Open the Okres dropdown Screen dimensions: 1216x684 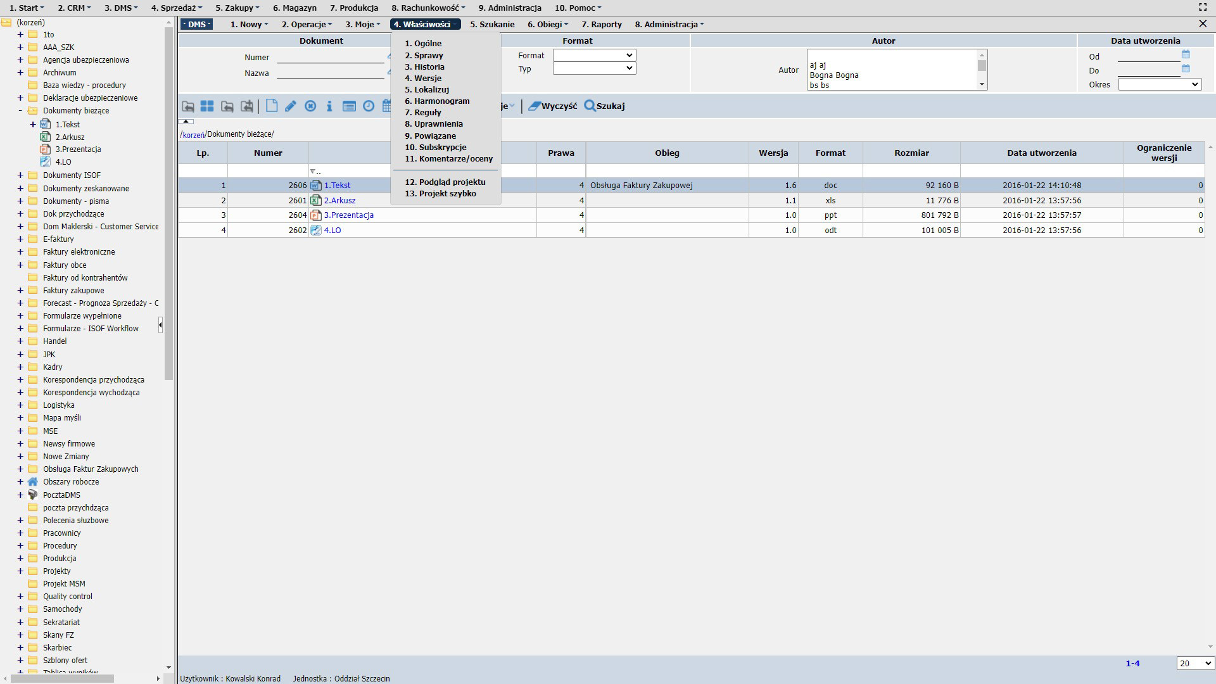click(x=1160, y=84)
